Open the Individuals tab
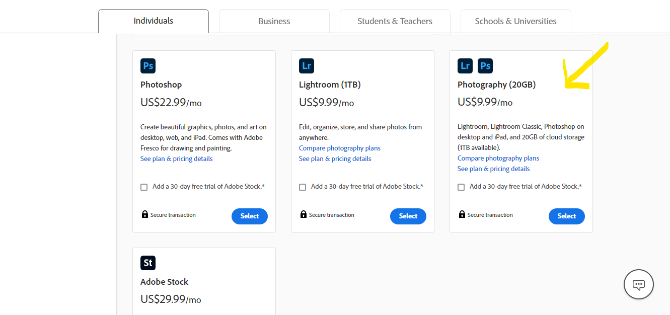This screenshot has width=670, height=315. click(x=154, y=21)
